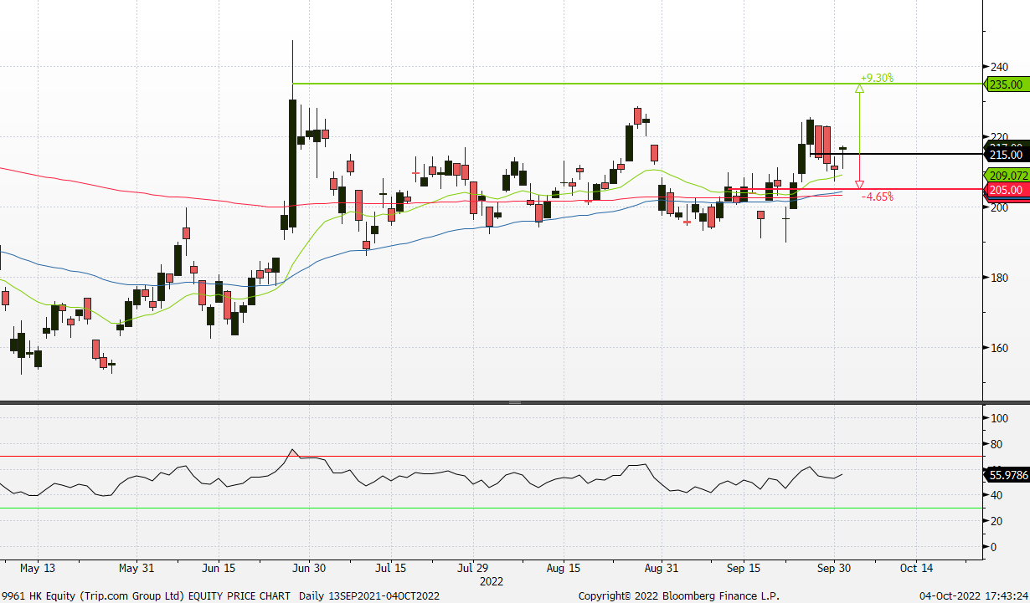This screenshot has width=1030, height=603.
Task: Click the Jun 30 date label
Action: [x=307, y=569]
